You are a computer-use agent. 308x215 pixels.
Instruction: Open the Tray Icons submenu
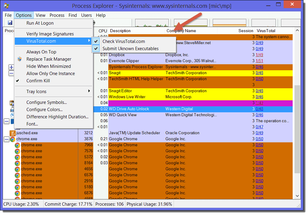tap(54, 92)
